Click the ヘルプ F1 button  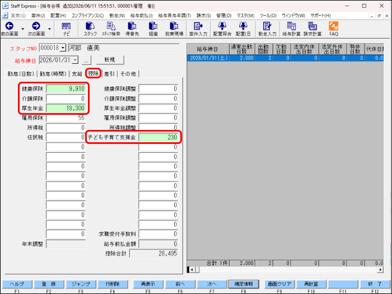(17, 284)
